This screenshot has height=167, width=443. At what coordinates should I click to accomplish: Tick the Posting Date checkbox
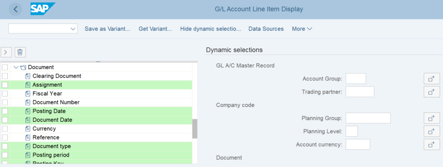(x=5, y=111)
